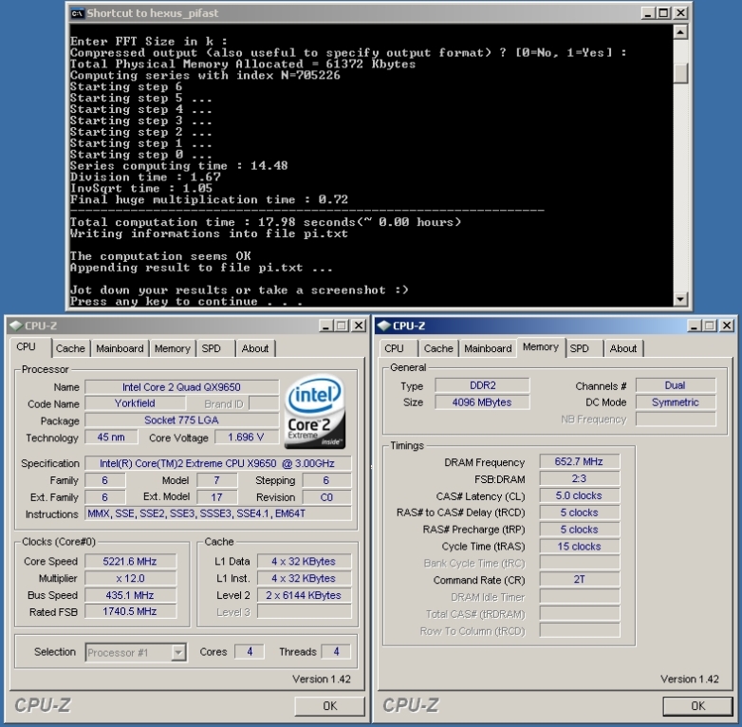Click the Specification field value
Viewport: 742px width, 727px height.
[217, 463]
